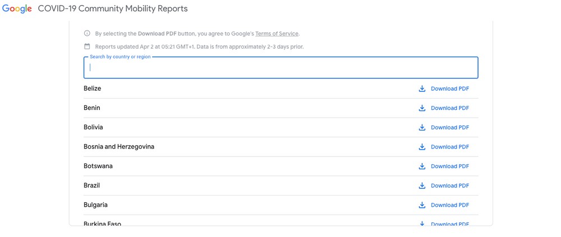Select the Bosnia and Herzegovina country name
The height and width of the screenshot is (237, 561).
point(119,147)
